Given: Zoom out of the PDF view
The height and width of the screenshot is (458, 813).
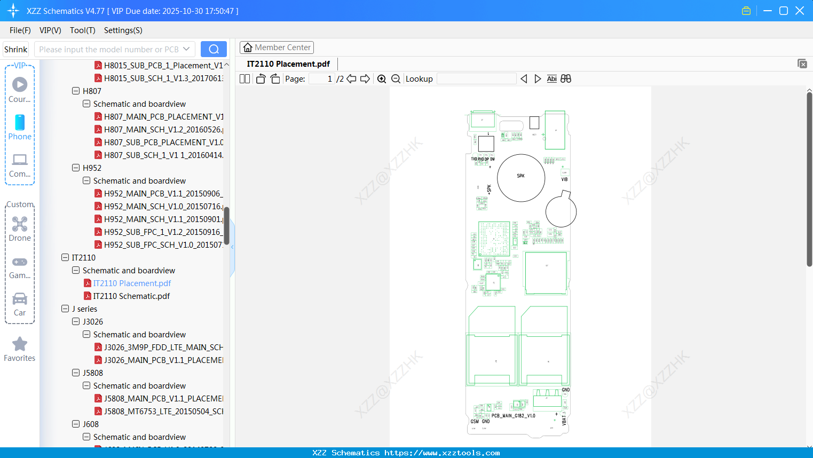Looking at the screenshot, I should (396, 78).
